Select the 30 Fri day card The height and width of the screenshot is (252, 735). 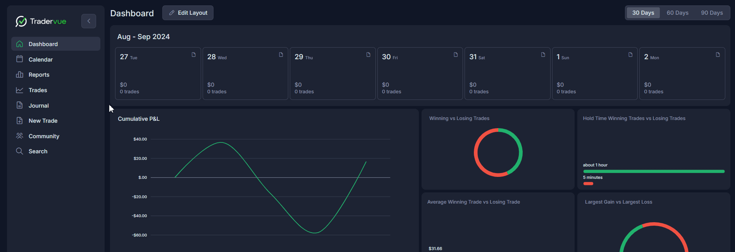[x=420, y=74]
